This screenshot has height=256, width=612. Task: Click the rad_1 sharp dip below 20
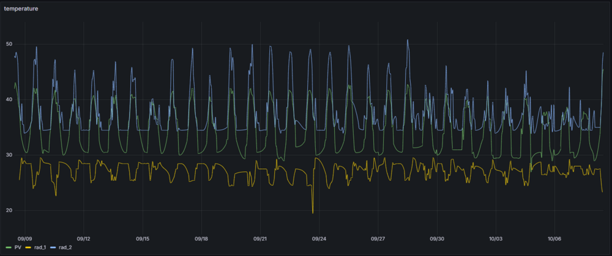click(x=313, y=213)
